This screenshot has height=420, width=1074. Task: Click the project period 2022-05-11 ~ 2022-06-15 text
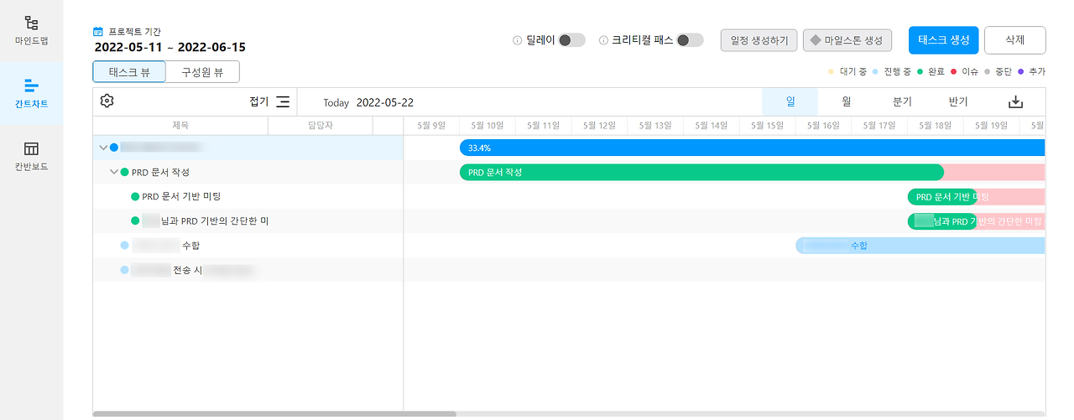point(169,47)
